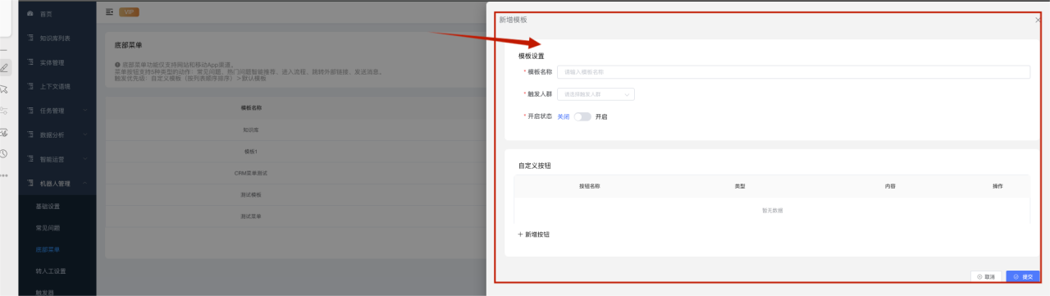Expand the 数据分析 menu chevron
Image resolution: width=1050 pixels, height=296 pixels.
click(x=84, y=134)
